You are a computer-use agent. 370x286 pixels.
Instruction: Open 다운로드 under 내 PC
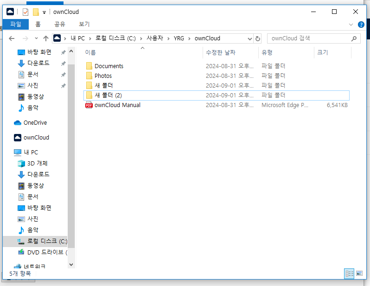(38, 174)
